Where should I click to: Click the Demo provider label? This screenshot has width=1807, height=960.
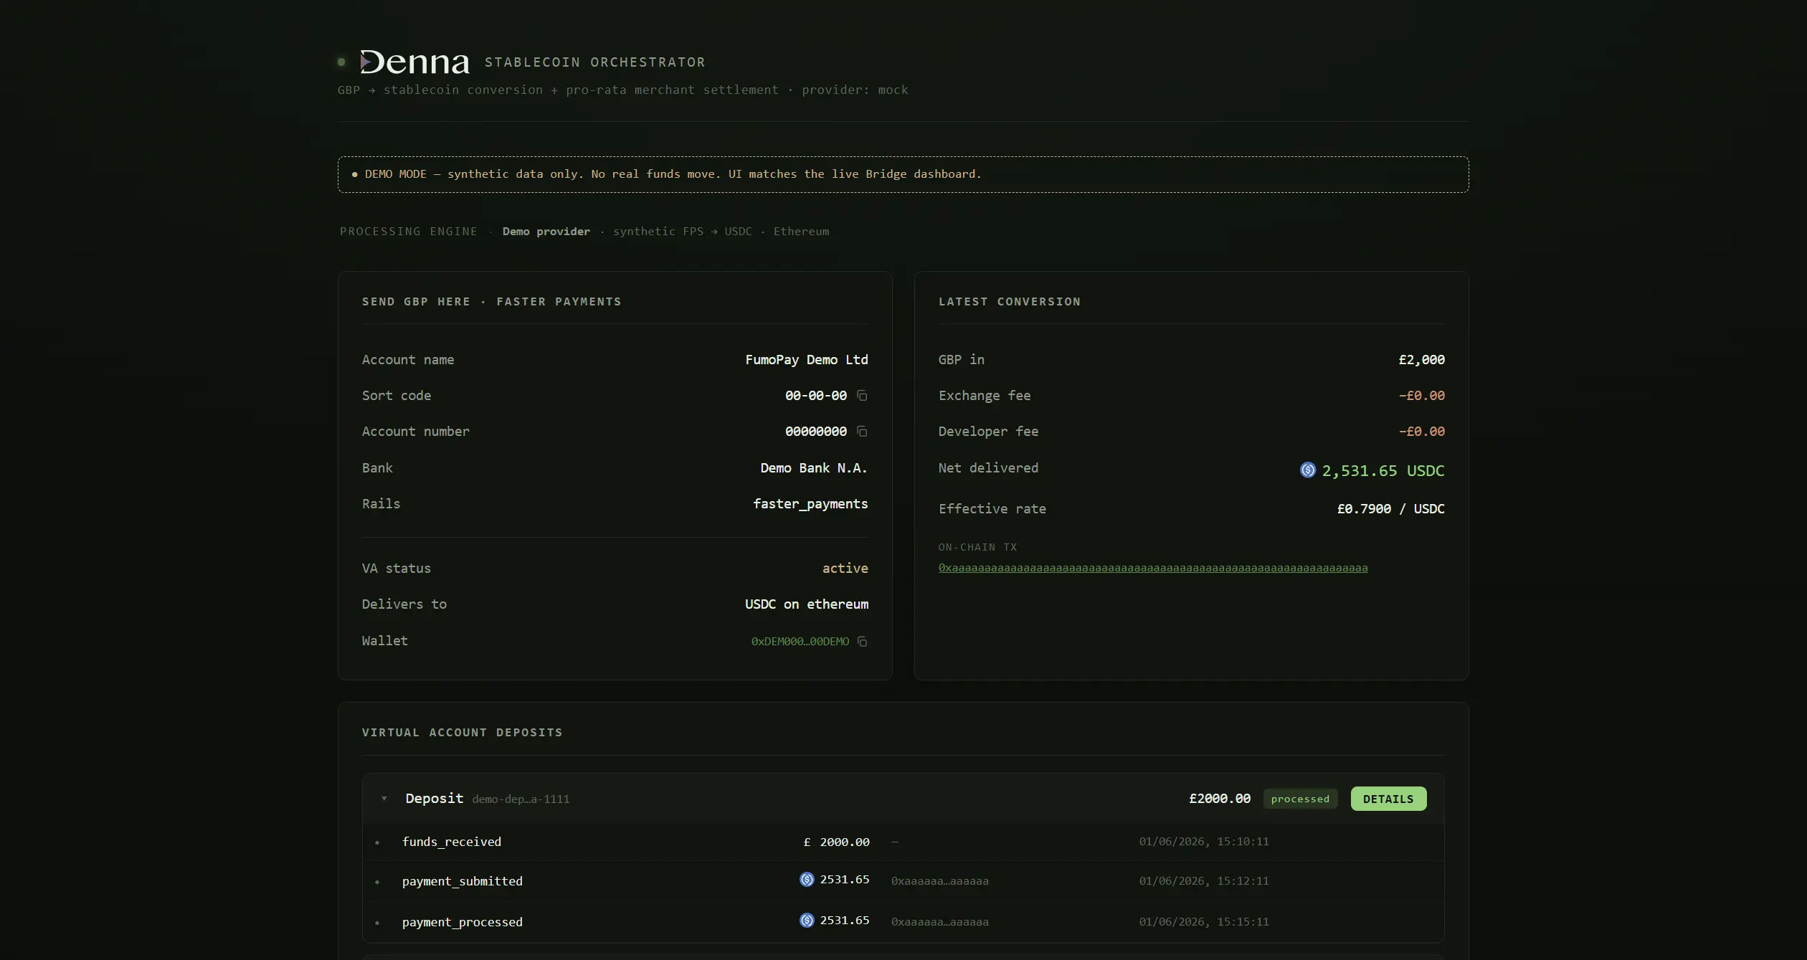pos(546,232)
